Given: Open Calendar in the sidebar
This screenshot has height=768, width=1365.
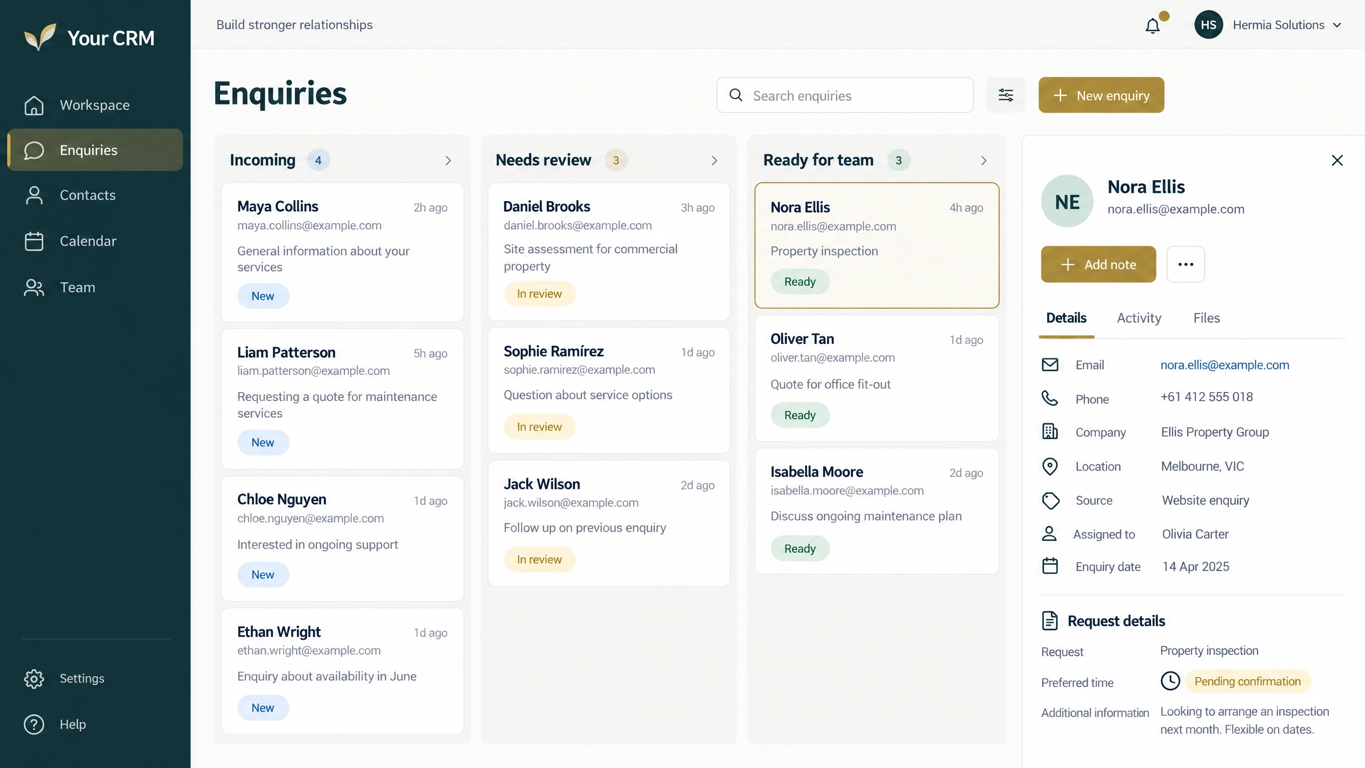Looking at the screenshot, I should coord(95,241).
